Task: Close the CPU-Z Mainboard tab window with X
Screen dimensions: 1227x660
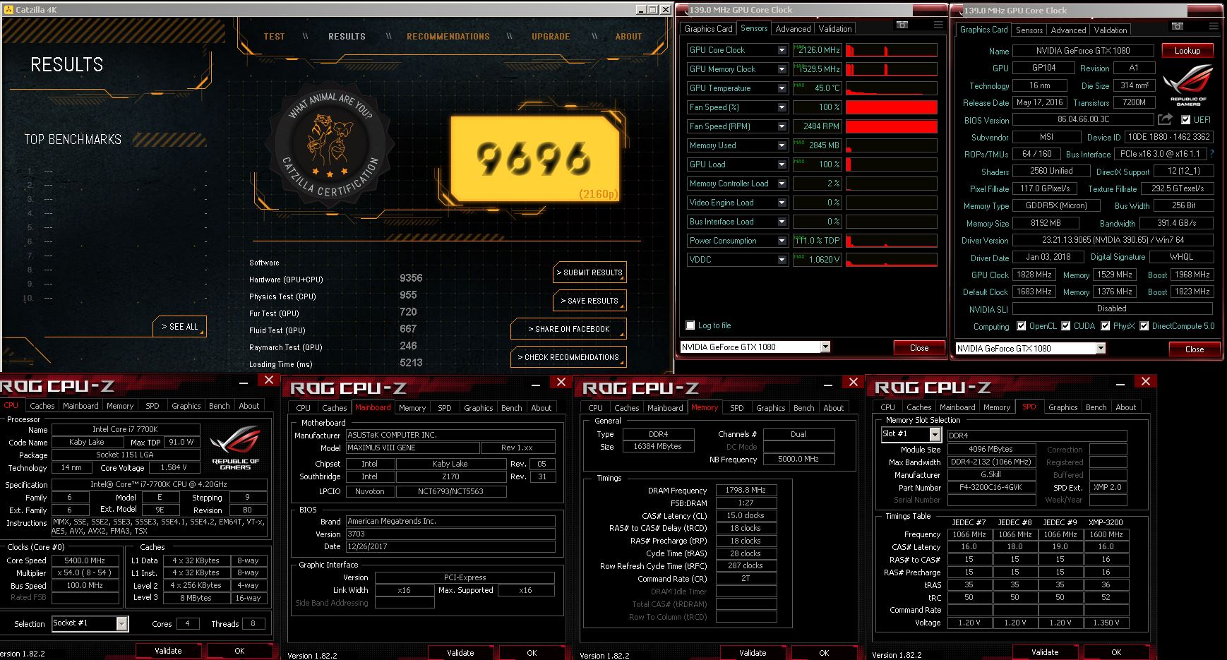Action: coord(561,382)
